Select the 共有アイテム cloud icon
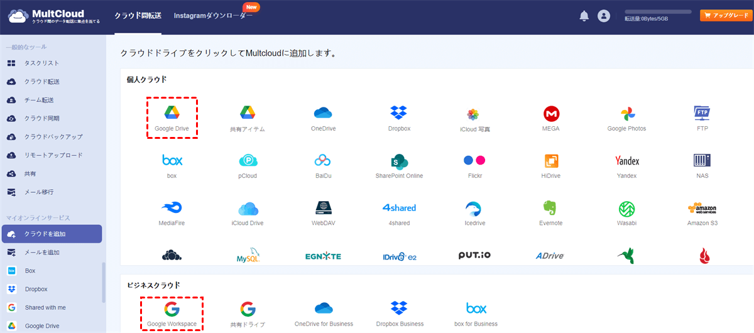The width and height of the screenshot is (754, 333). coord(248,118)
